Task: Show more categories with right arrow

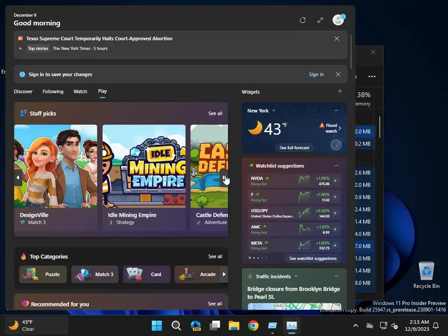Action: (x=224, y=274)
